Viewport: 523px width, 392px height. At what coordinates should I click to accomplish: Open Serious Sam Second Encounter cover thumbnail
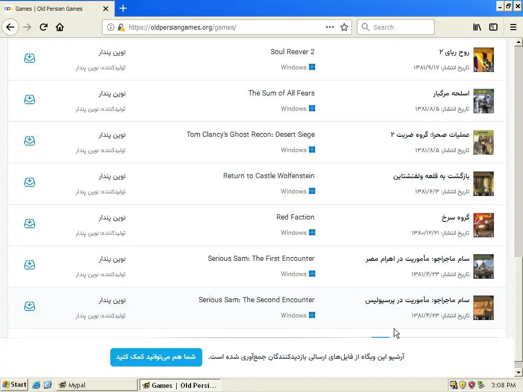[484, 308]
